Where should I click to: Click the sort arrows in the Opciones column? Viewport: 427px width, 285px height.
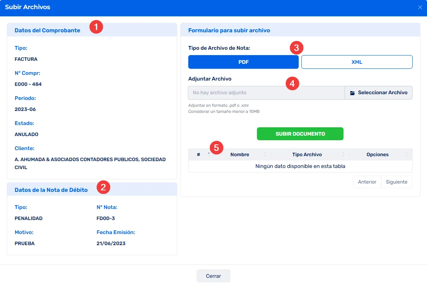(406, 155)
